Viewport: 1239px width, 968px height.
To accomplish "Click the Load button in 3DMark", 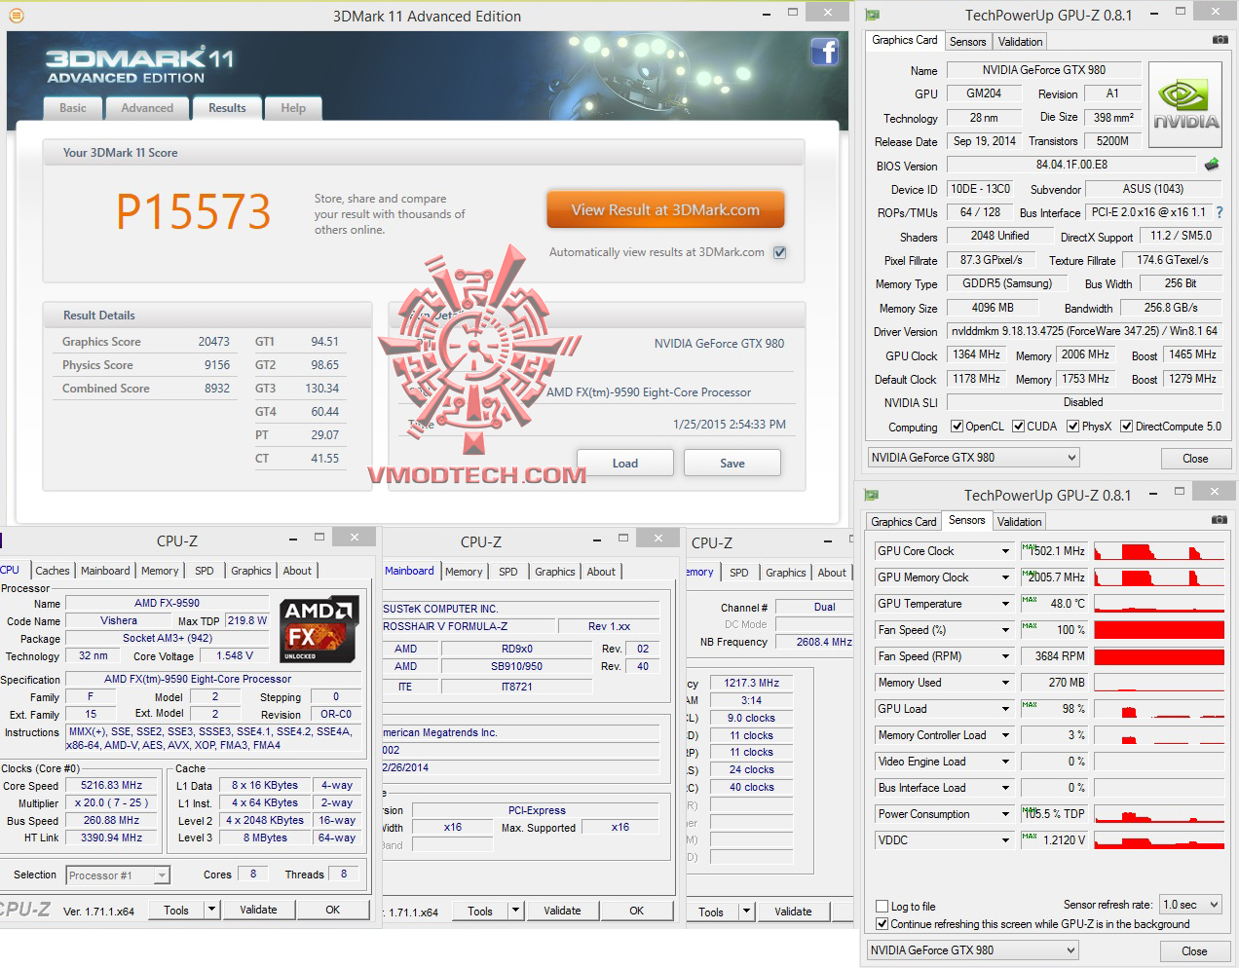I will (x=625, y=463).
